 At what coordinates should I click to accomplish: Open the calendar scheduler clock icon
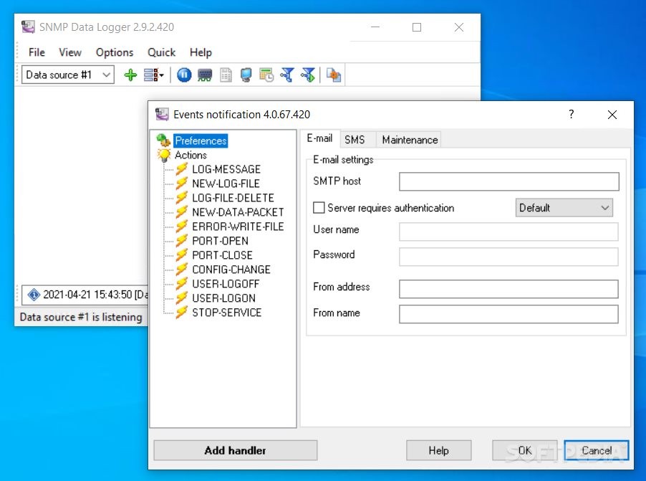(266, 75)
